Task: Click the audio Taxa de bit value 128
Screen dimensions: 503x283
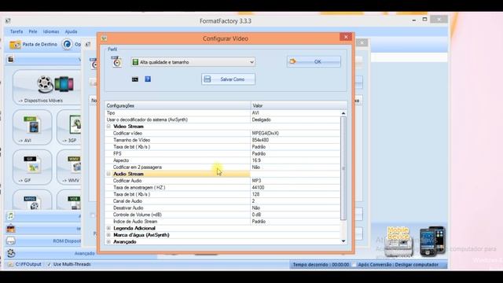Action: click(x=255, y=194)
